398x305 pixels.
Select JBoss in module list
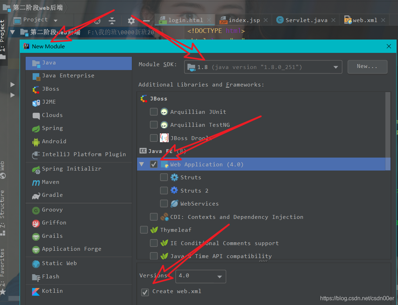point(79,89)
